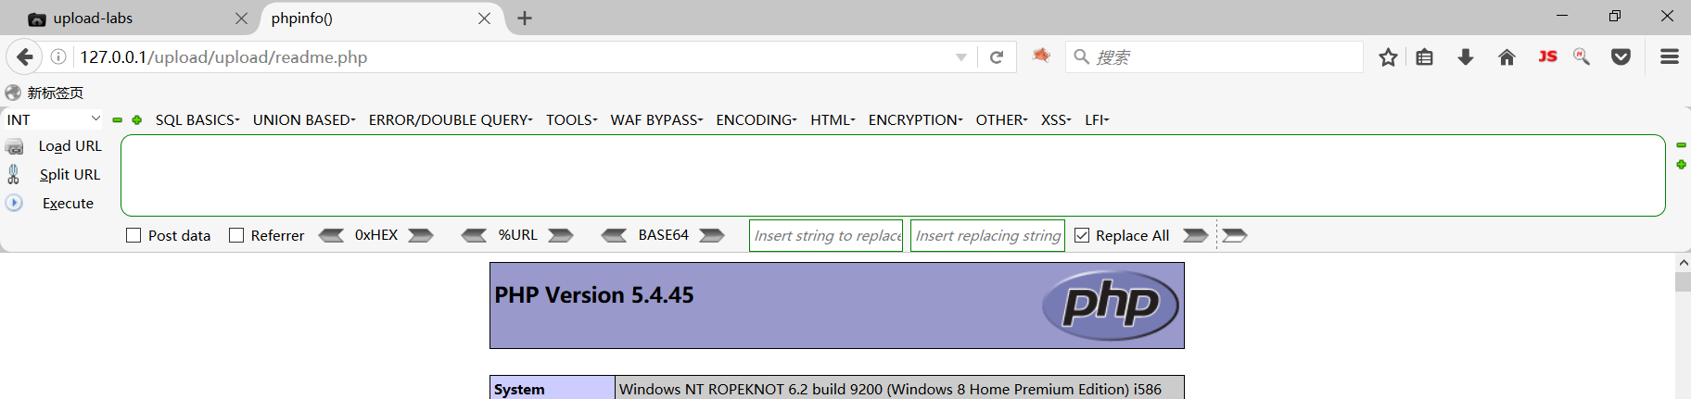Expand the ENCRYPTION menu
The image size is (1691, 399).
pyautogui.click(x=915, y=120)
